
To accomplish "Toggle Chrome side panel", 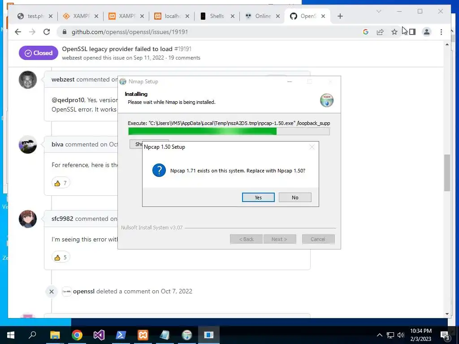I will pos(412,32).
